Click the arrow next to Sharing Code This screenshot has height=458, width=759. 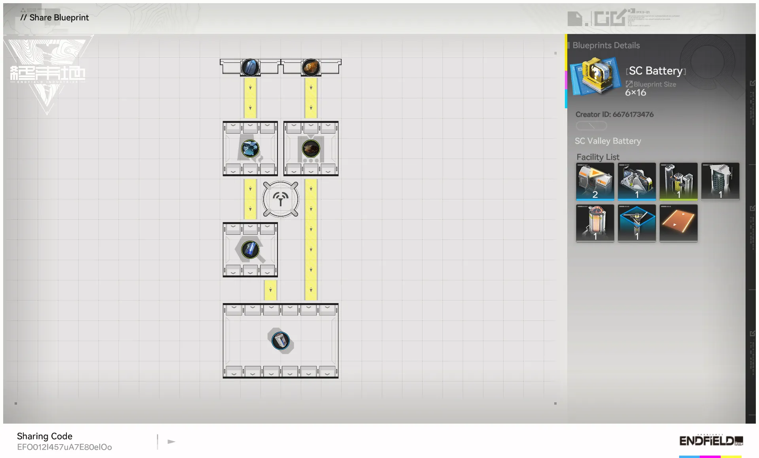pos(171,441)
